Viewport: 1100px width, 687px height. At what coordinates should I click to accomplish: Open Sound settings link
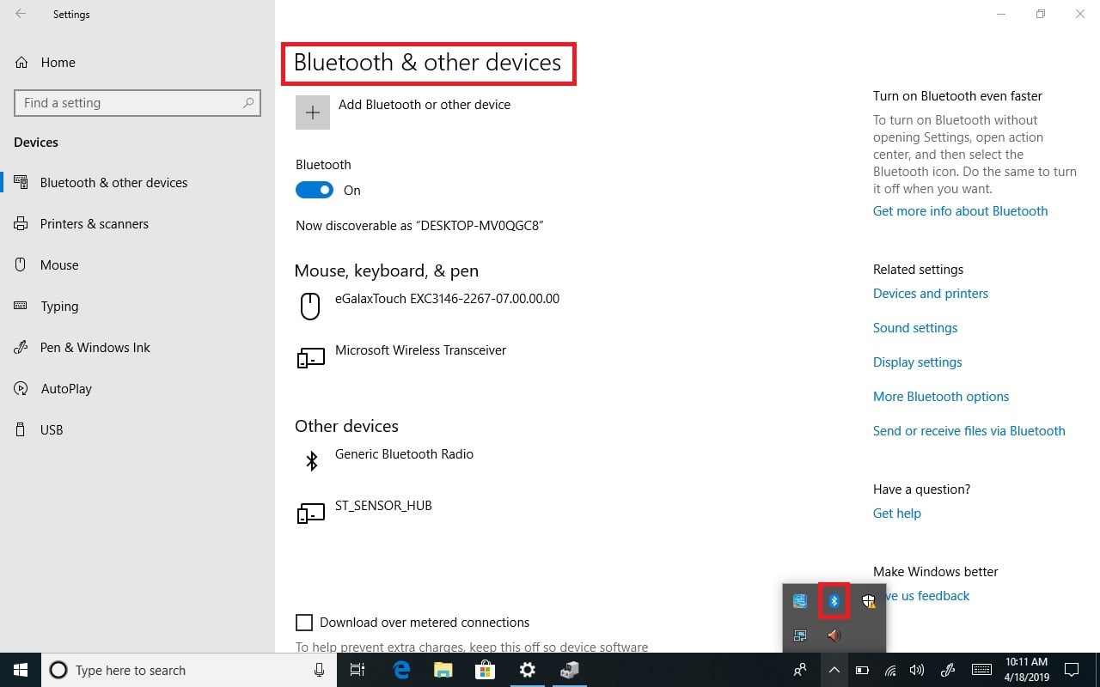click(x=915, y=328)
